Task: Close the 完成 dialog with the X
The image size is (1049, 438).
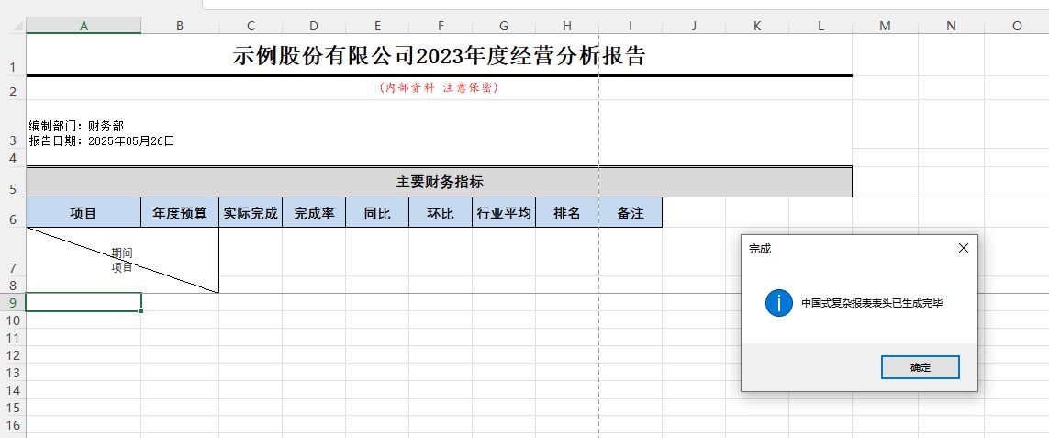Action: click(x=963, y=248)
